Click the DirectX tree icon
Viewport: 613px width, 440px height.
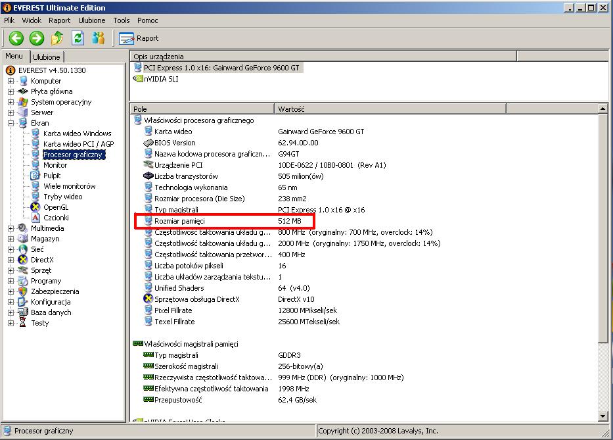(x=23, y=260)
